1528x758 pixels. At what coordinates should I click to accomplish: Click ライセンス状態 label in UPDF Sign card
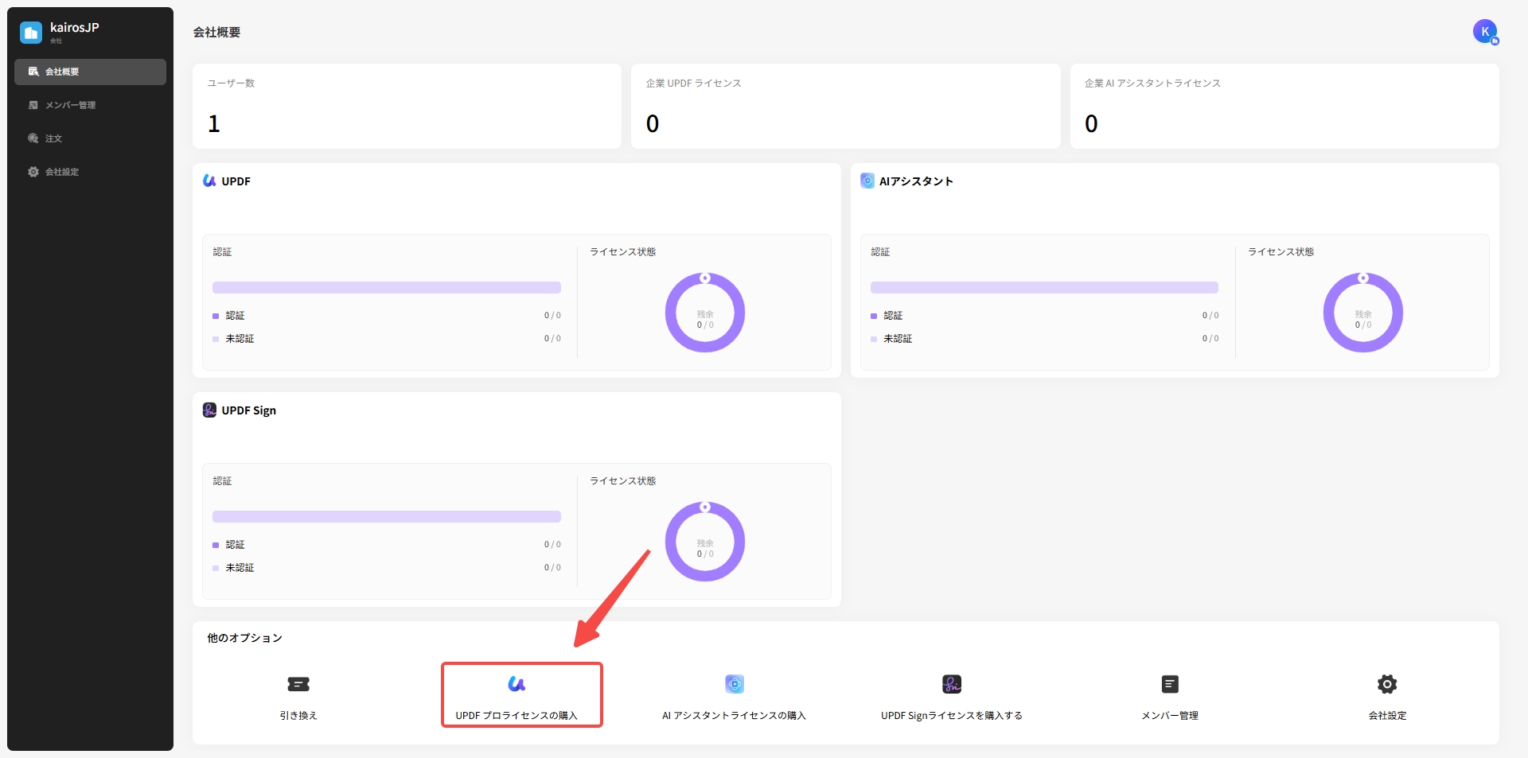(x=623, y=481)
